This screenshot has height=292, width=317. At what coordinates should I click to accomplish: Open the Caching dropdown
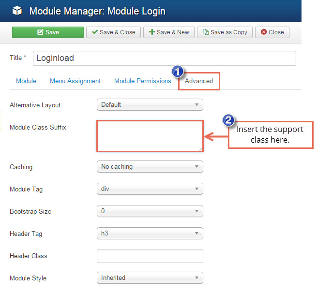[150, 167]
